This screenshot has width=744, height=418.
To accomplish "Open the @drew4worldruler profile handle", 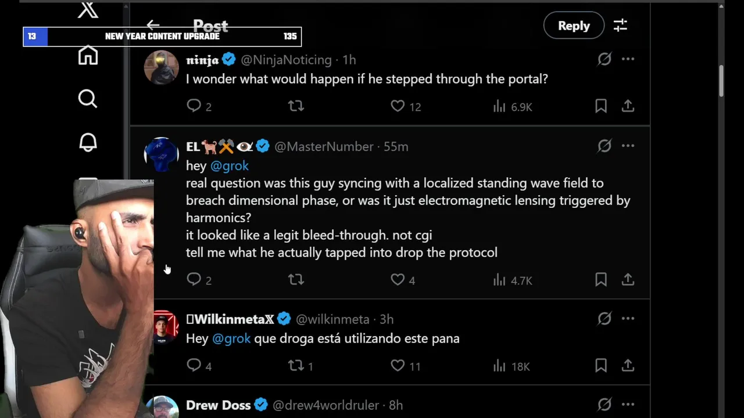I will coord(325,405).
